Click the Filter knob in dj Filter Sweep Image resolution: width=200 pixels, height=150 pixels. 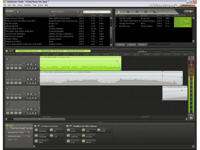68,130
